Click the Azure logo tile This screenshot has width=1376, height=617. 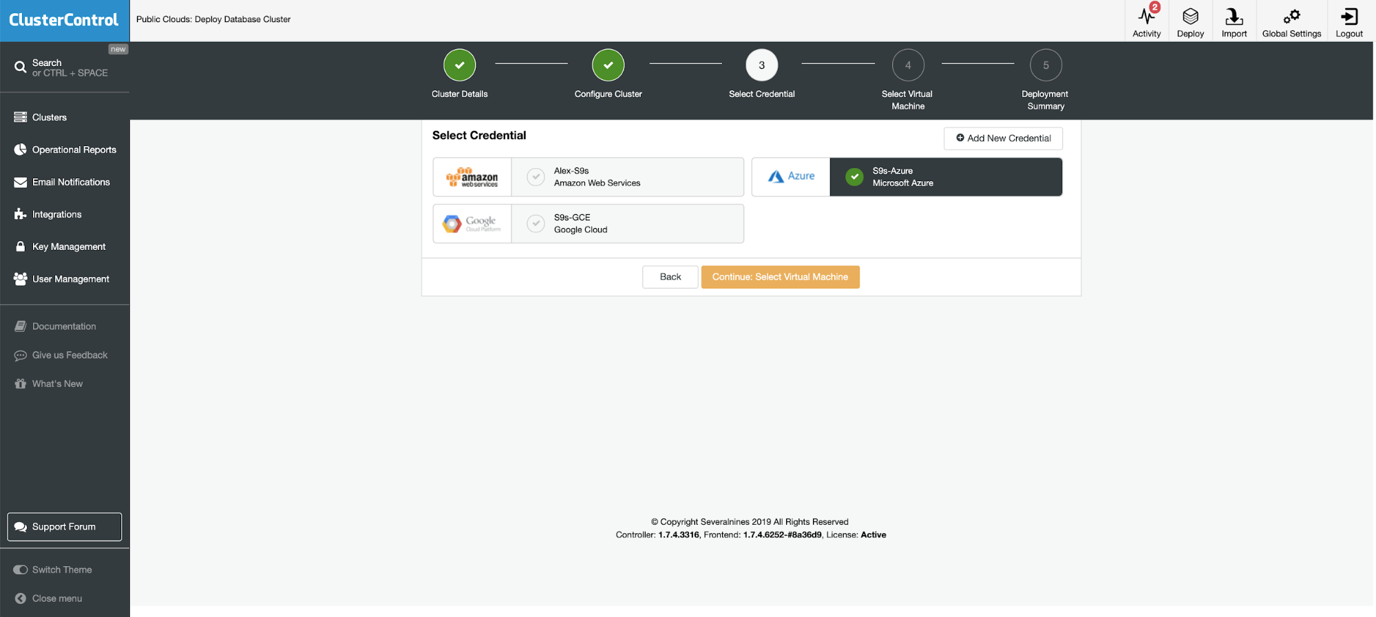(791, 177)
